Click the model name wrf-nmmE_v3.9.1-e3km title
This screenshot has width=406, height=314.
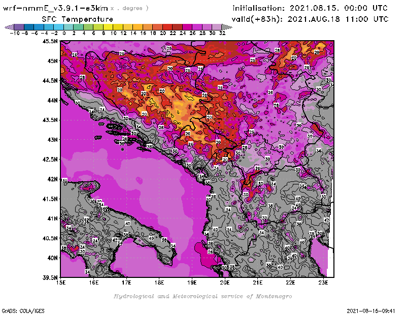(x=55, y=8)
